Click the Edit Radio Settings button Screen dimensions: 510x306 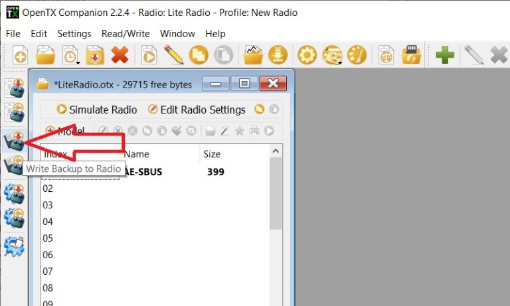(197, 110)
